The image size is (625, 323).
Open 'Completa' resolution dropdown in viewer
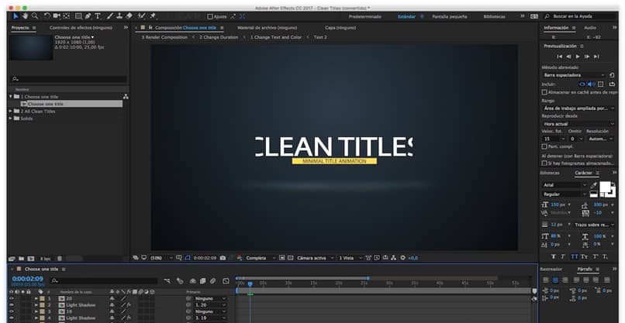261,258
